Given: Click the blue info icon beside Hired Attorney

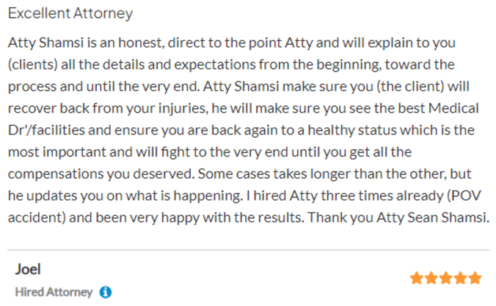Looking at the screenshot, I should (x=106, y=292).
